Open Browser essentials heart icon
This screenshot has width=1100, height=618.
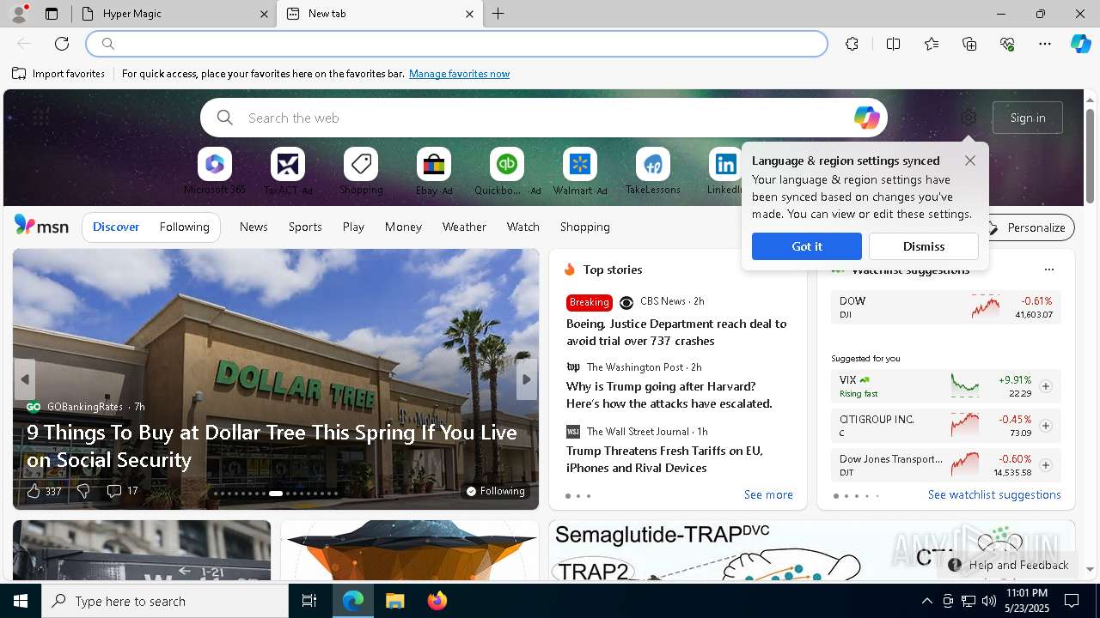point(1007,44)
